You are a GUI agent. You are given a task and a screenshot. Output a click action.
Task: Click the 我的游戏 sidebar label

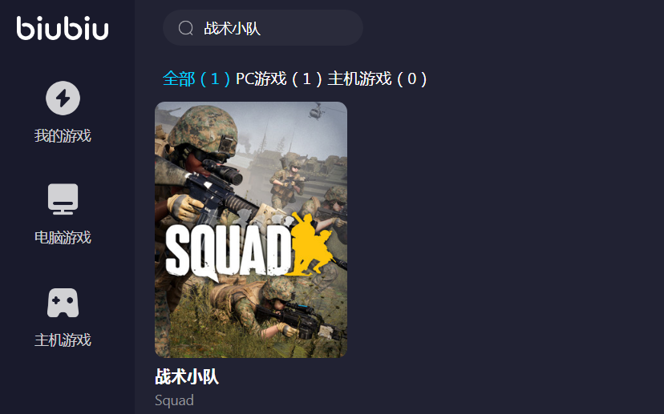[x=63, y=136]
